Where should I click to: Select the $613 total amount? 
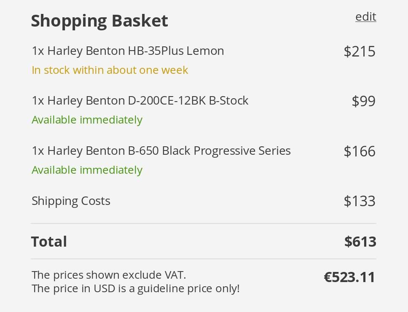pos(360,242)
